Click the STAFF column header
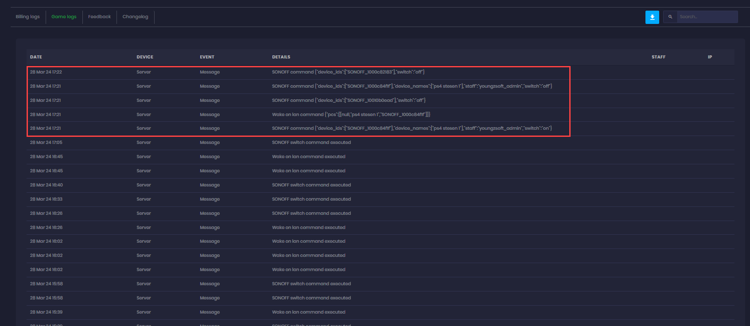The height and width of the screenshot is (326, 750). [x=658, y=57]
